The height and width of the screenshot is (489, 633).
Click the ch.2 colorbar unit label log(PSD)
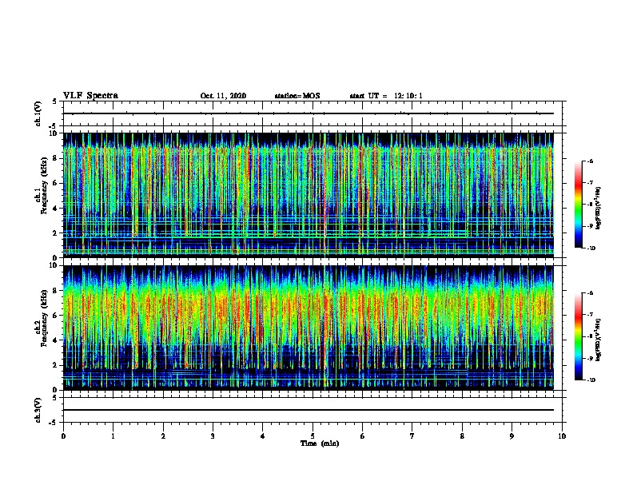click(x=599, y=340)
